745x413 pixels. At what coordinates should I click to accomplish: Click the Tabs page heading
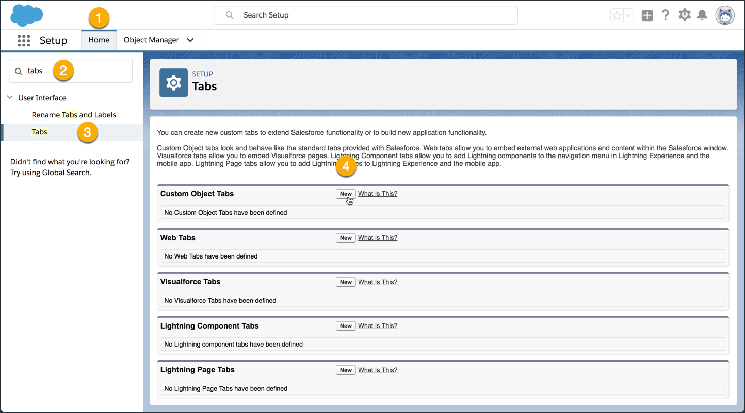204,87
